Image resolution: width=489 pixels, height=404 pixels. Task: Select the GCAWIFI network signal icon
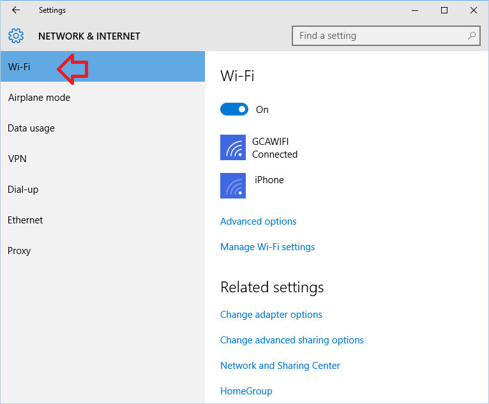point(233,147)
